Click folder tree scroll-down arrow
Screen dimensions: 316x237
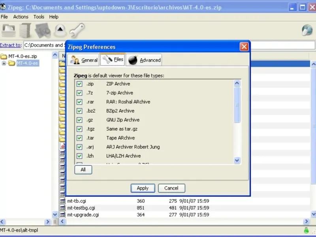pyautogui.click(x=55, y=214)
